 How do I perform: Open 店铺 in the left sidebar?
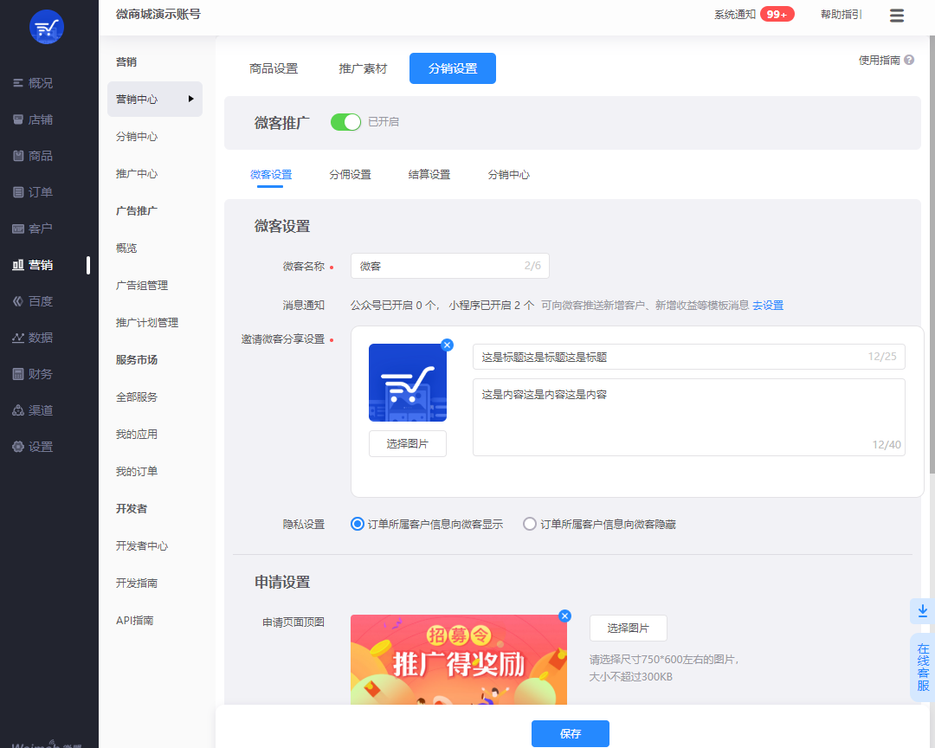pos(40,119)
